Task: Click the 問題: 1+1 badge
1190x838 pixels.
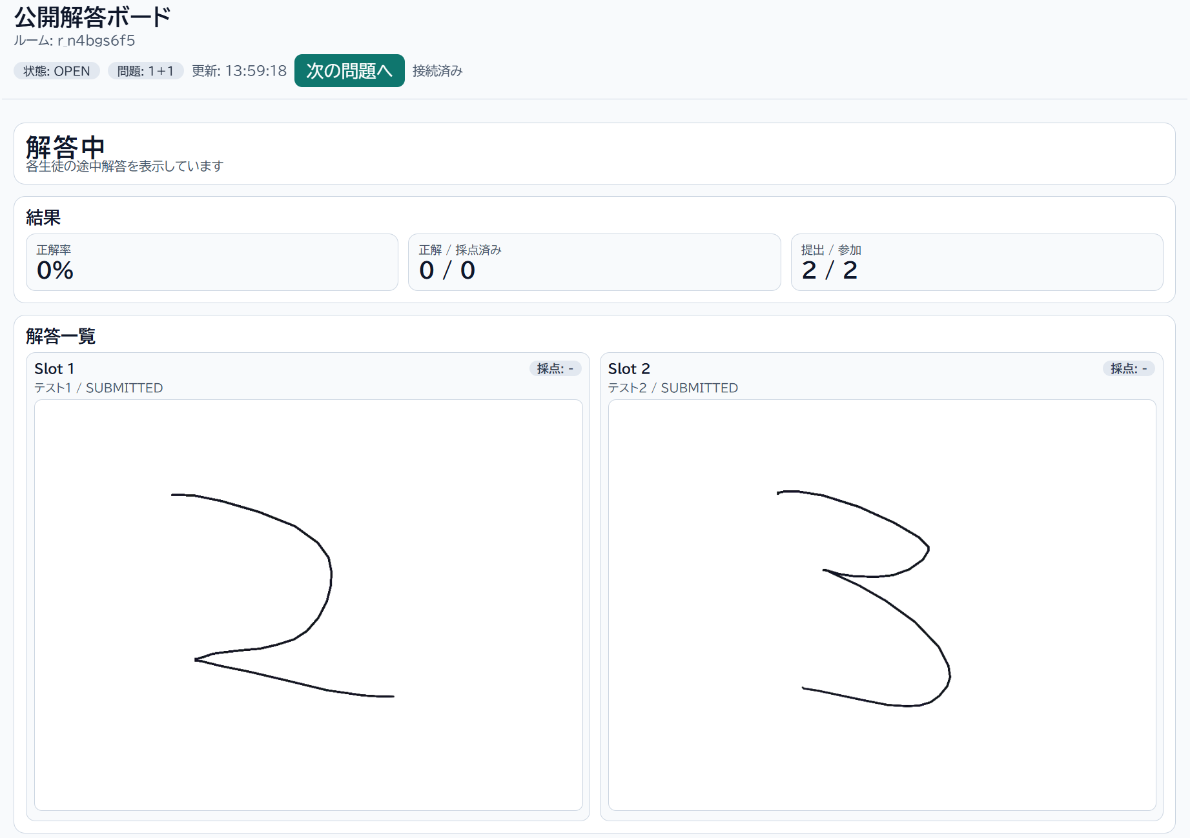Action: pos(145,71)
